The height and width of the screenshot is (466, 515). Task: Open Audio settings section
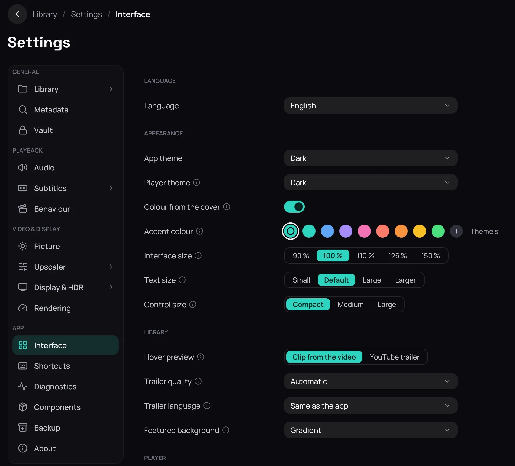click(x=66, y=167)
